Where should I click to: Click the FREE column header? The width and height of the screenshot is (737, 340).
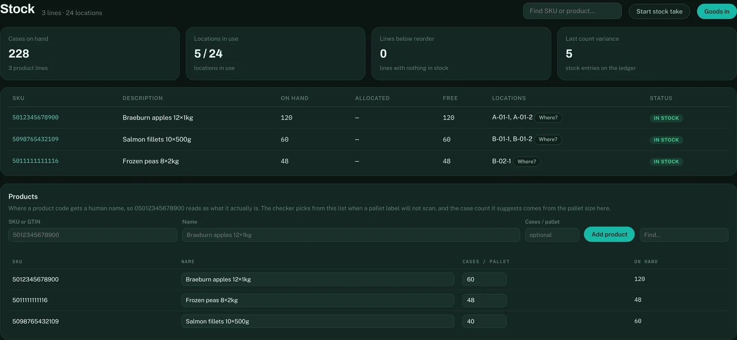tap(450, 98)
